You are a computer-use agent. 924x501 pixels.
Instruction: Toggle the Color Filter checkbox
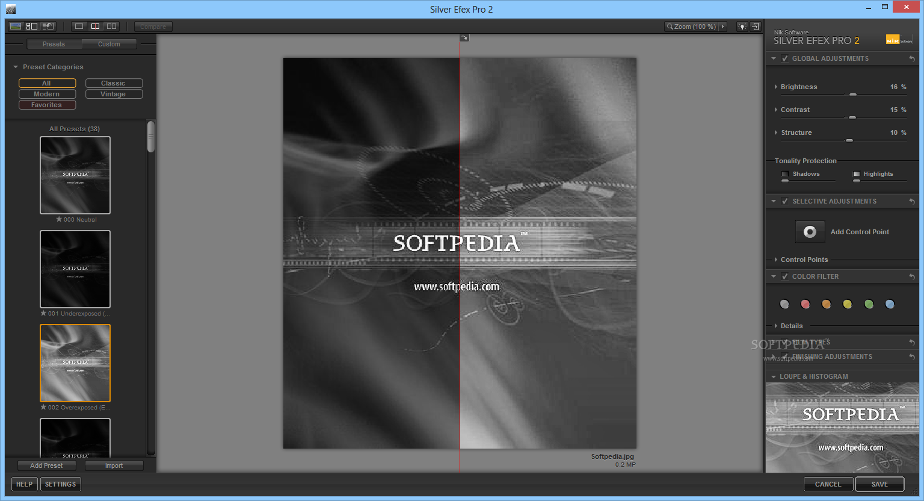click(x=784, y=276)
